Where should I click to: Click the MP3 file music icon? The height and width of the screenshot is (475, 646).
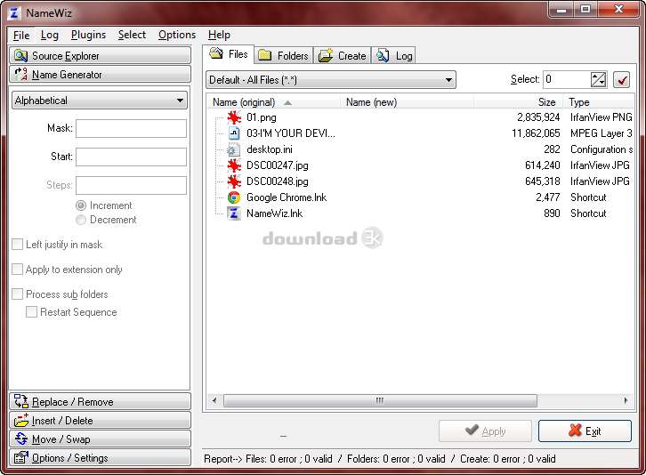pos(234,133)
